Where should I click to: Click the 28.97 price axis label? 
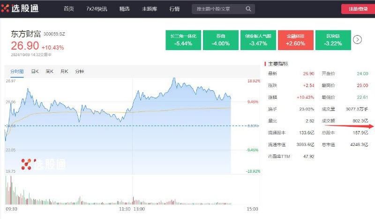[x=11, y=81]
